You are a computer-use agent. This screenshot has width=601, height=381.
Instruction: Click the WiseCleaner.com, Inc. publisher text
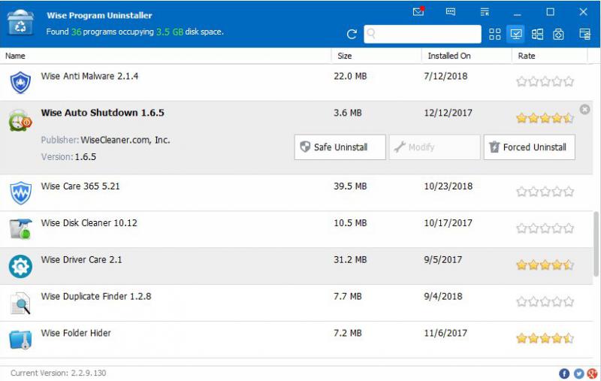click(x=125, y=141)
